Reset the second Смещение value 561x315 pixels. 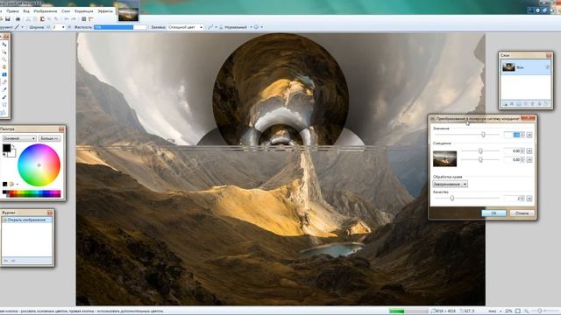click(529, 160)
